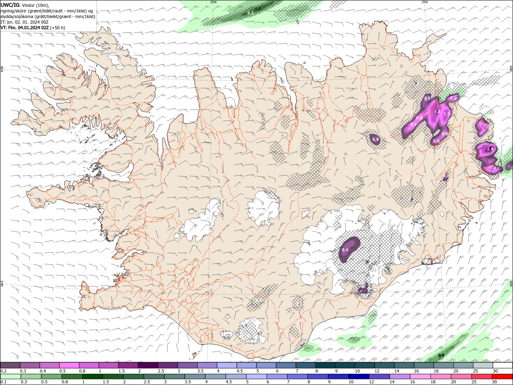Click the 'slydda/snjókoma' legend description line
Screen dimensions: 513x385
click(48, 16)
